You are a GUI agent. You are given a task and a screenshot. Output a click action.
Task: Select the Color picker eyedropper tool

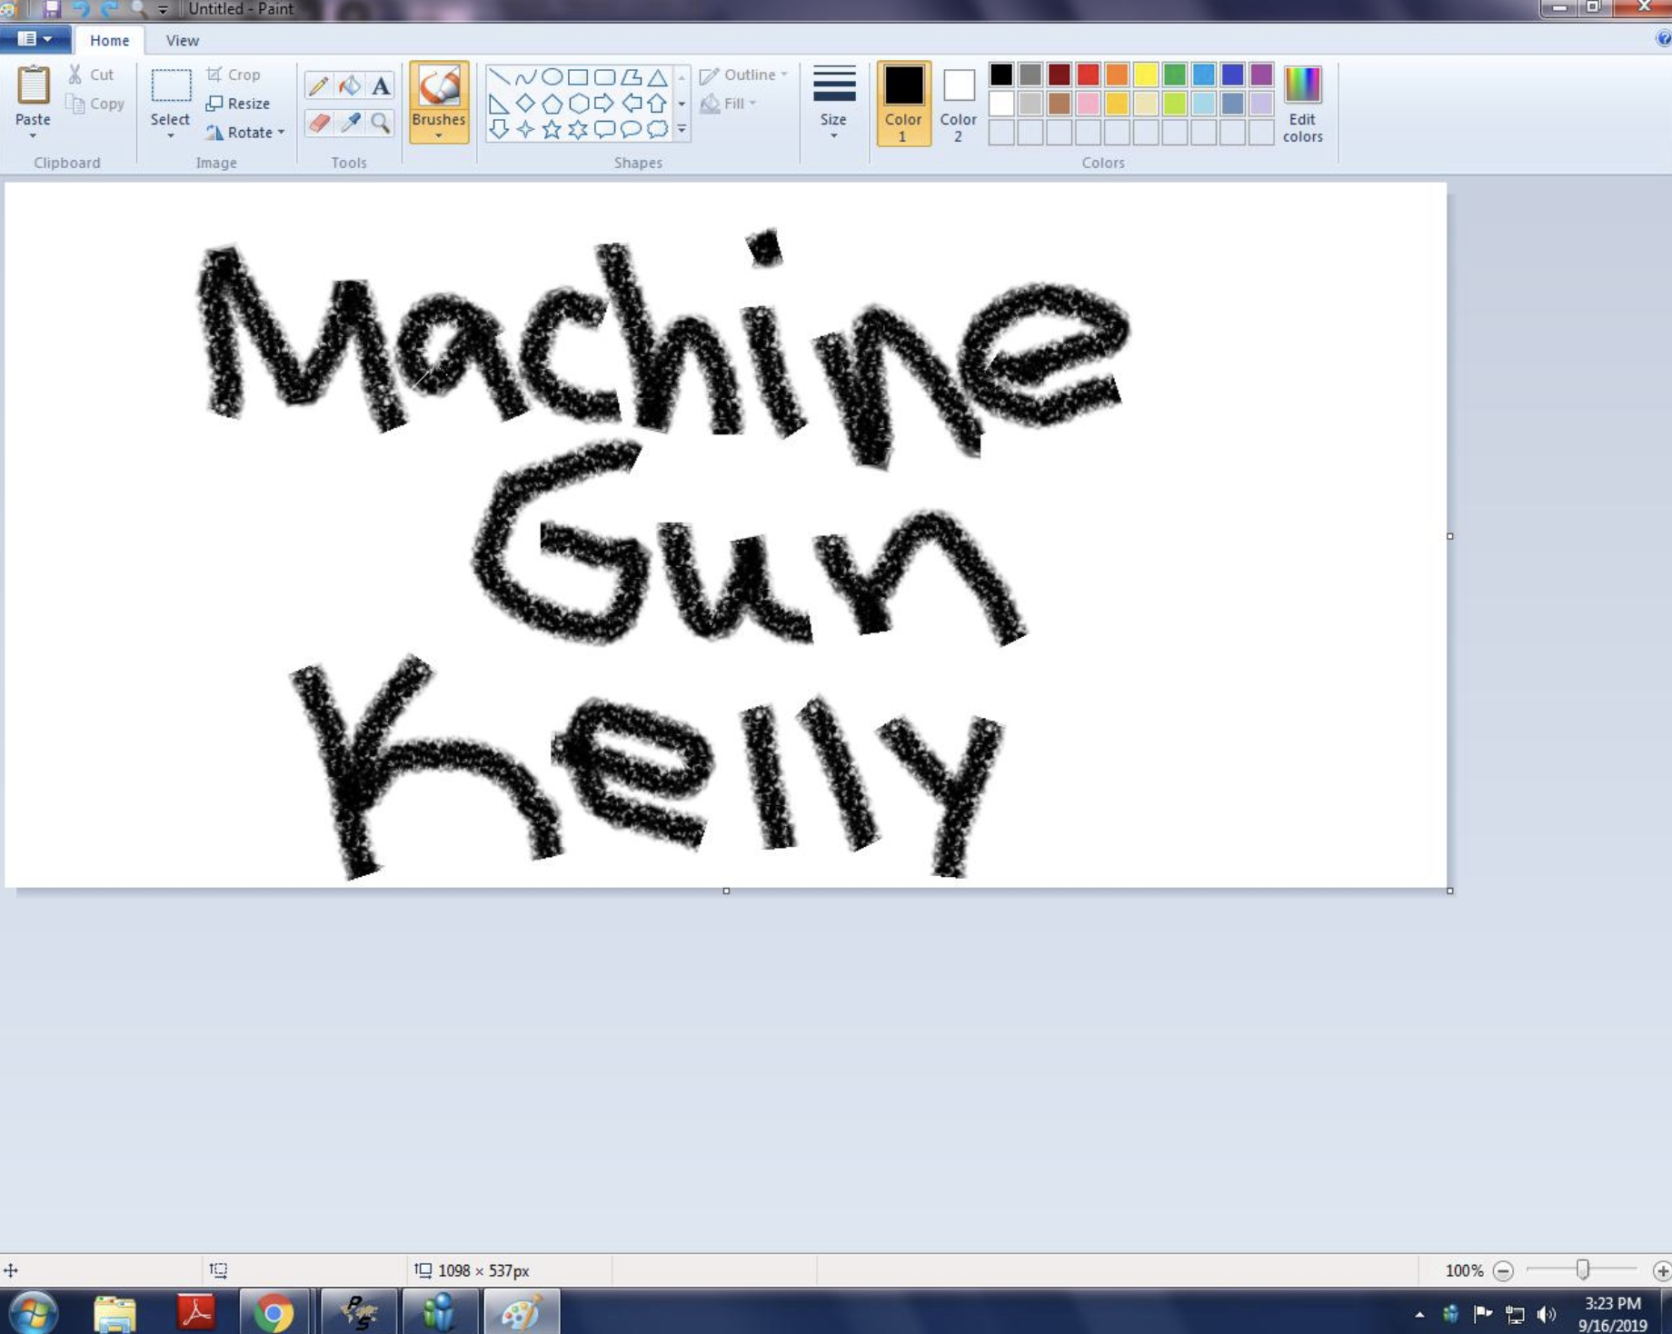(350, 122)
